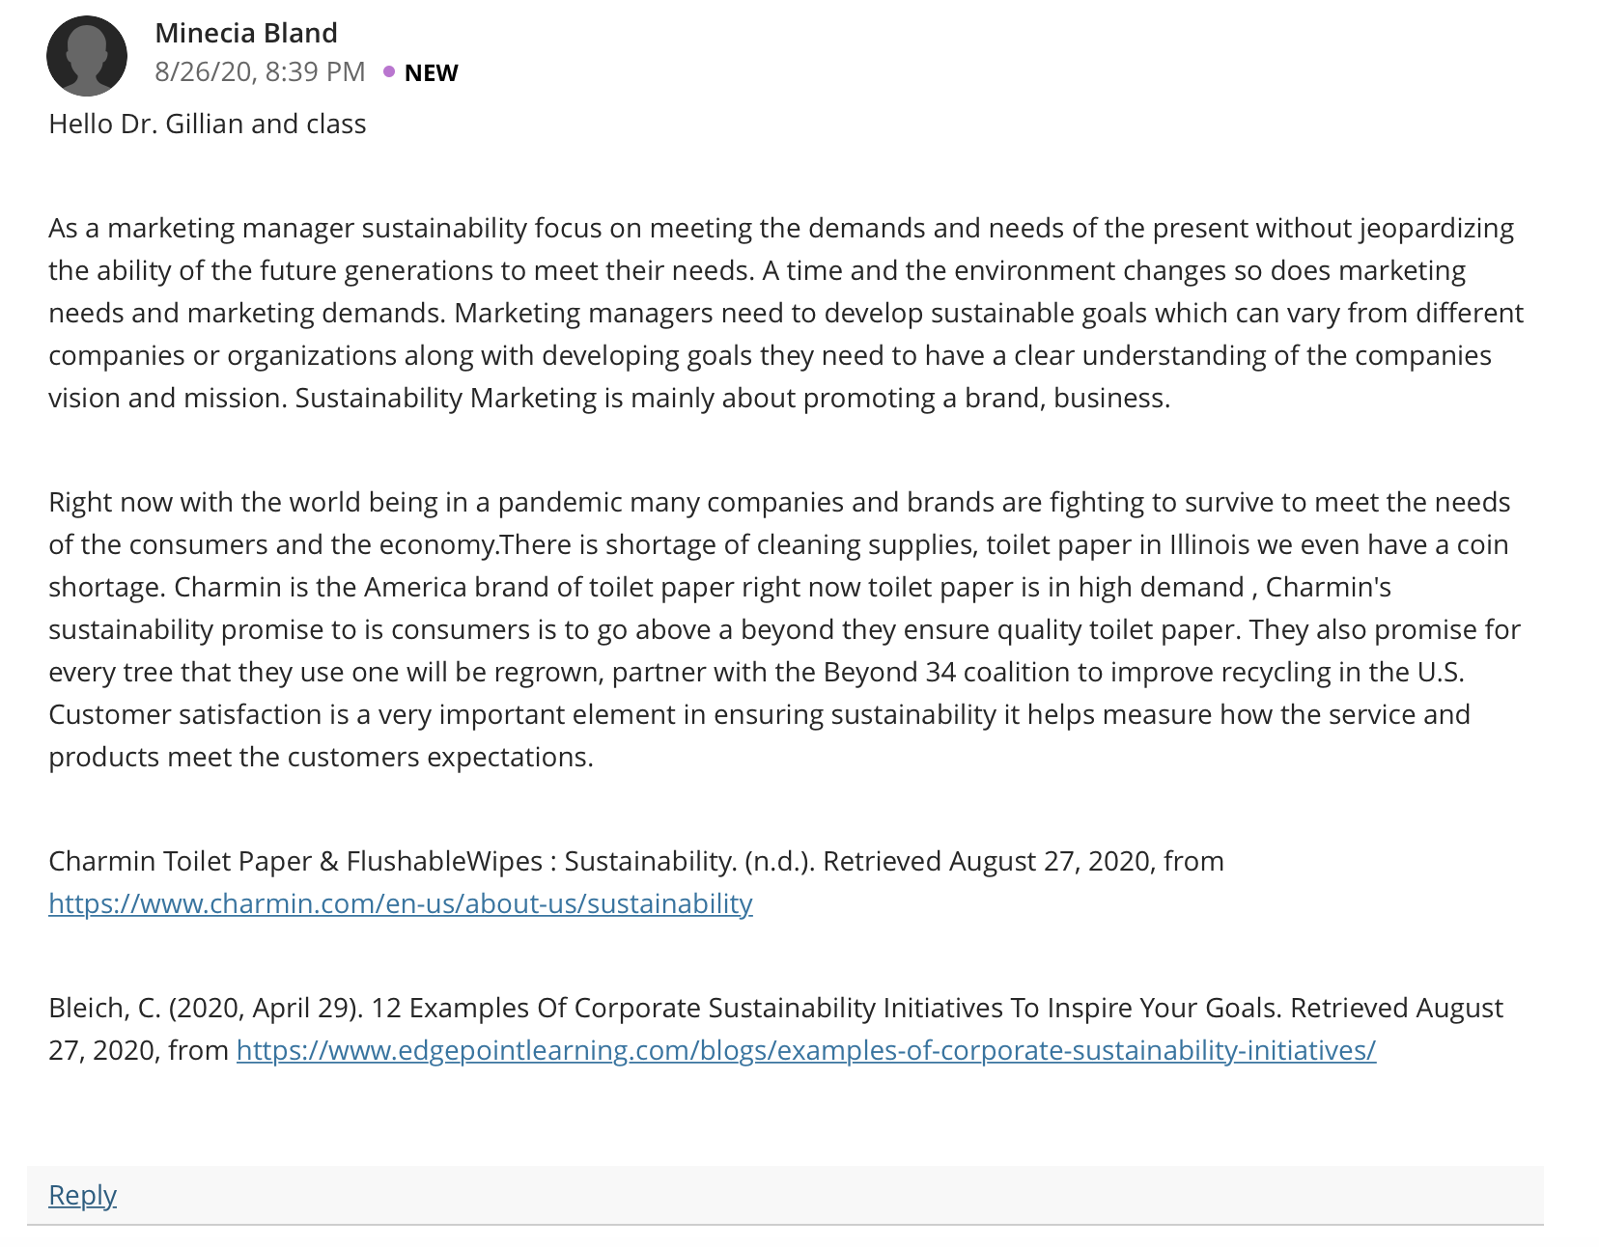Viewport: 1599px width, 1247px height.
Task: Select the author name Minecia Bland
Action: (x=246, y=33)
